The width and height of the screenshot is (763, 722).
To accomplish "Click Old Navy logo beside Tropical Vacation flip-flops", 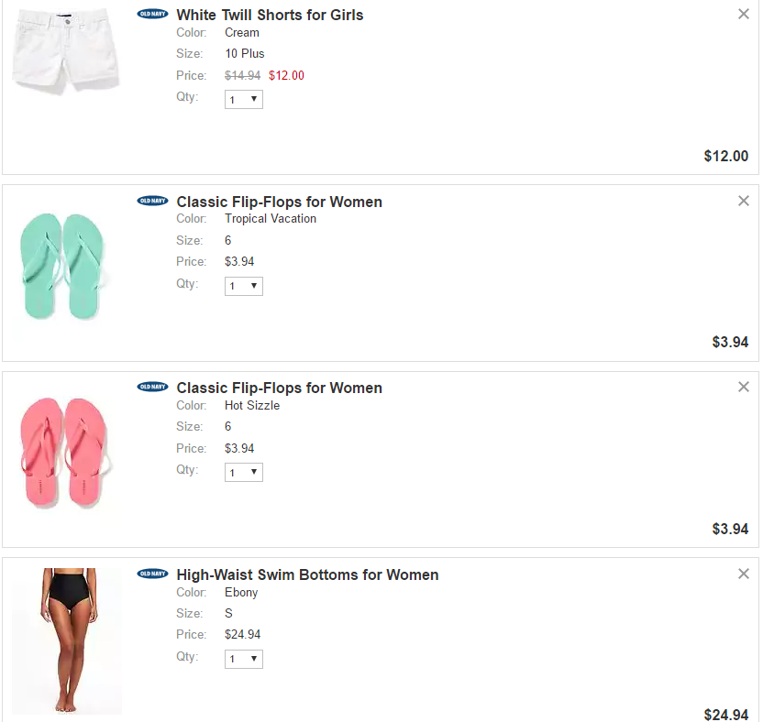I will [152, 201].
